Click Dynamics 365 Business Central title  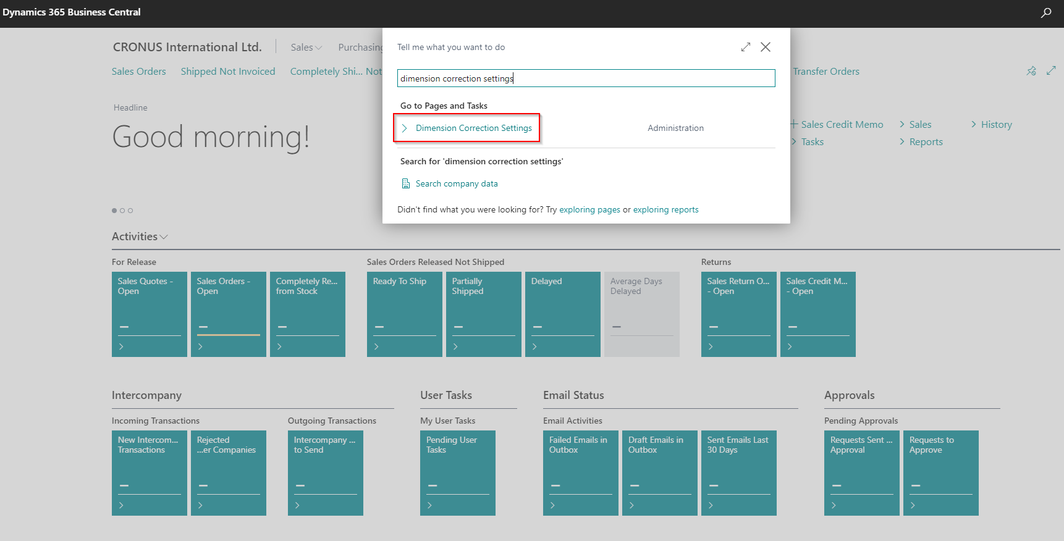point(72,12)
